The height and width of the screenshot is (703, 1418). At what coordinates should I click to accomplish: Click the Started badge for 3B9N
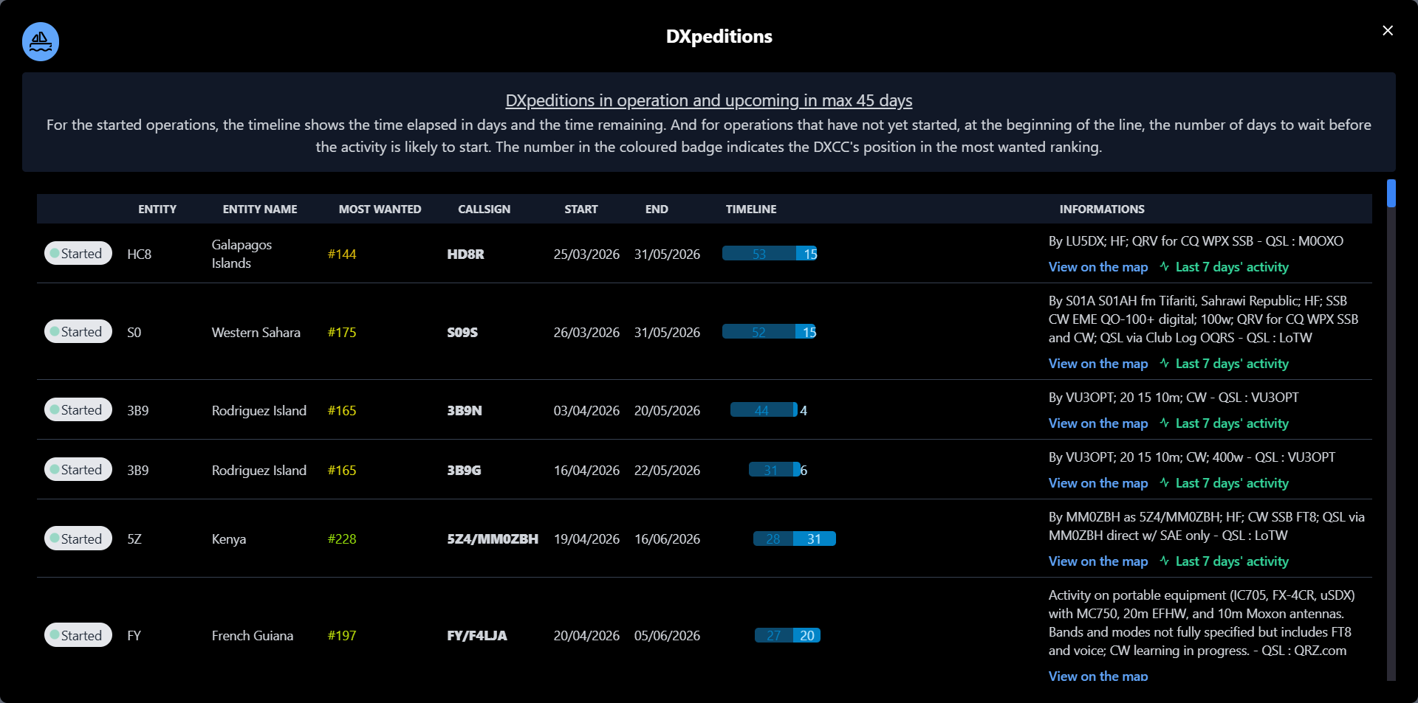pos(78,409)
